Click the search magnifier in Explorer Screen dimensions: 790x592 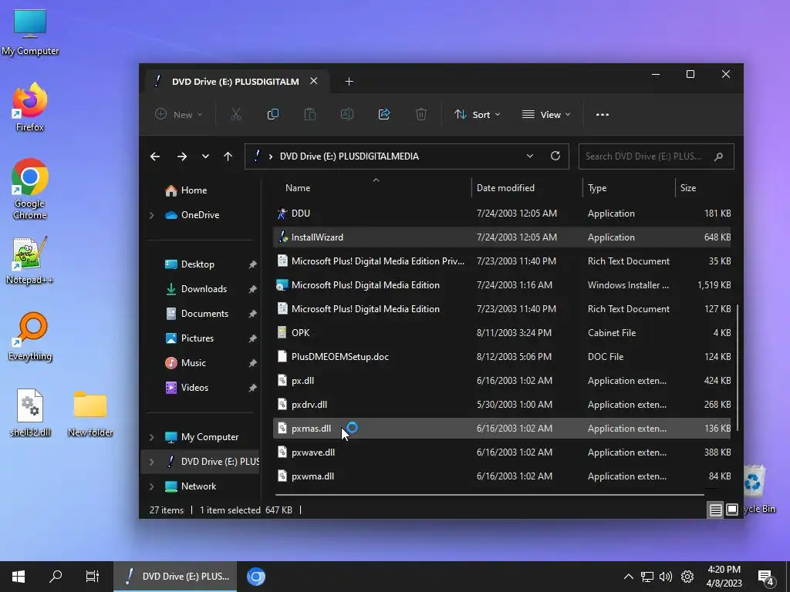click(718, 156)
